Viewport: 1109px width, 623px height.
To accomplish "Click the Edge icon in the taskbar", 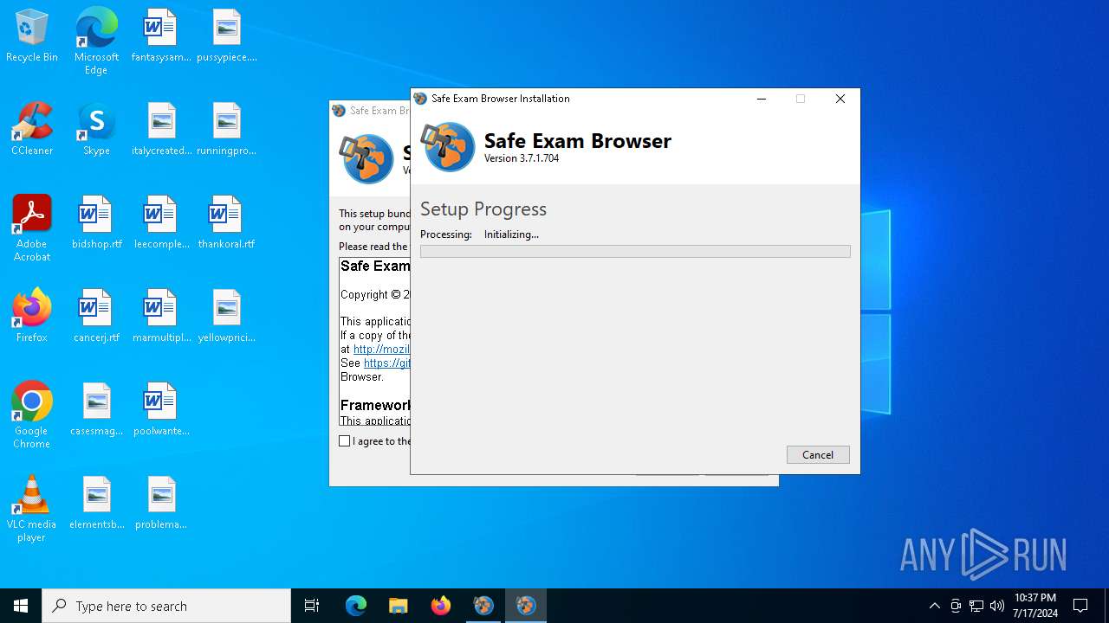I will (356, 606).
